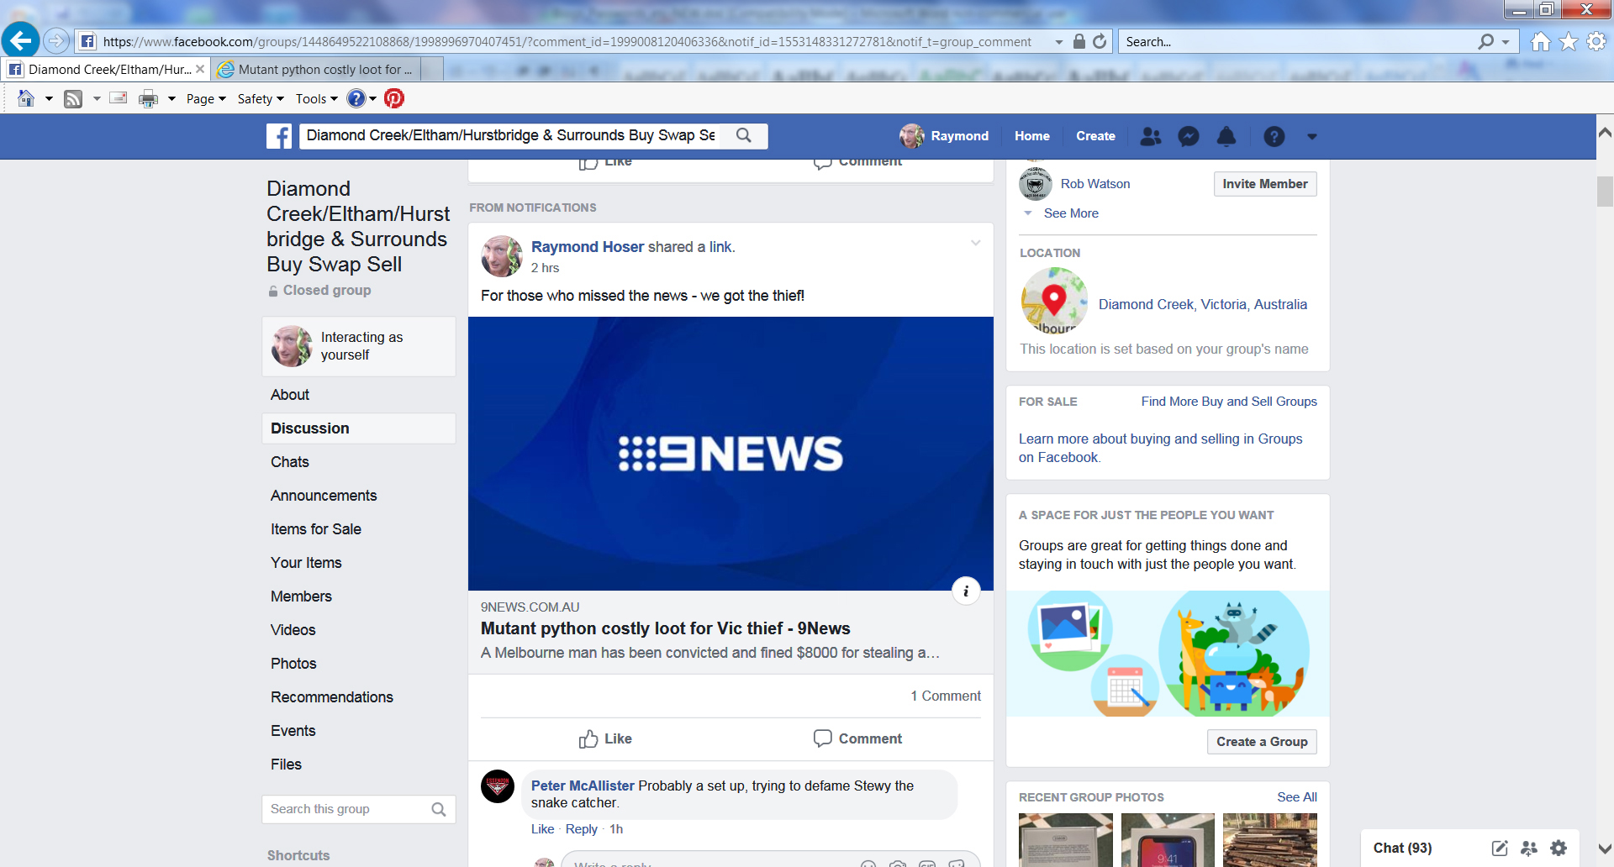Viewport: 1614px width, 867px height.
Task: Click the Interacting as yourself selector
Action: click(359, 346)
